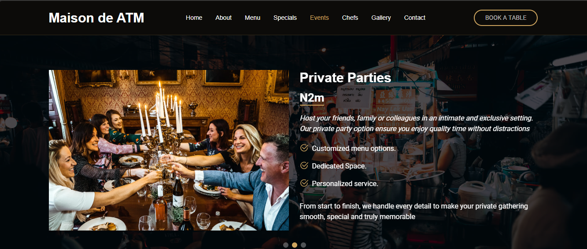The image size is (587, 249).
Task: Open the Chefs section
Action: click(x=350, y=18)
